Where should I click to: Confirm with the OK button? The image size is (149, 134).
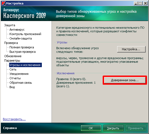(x=91, y=128)
